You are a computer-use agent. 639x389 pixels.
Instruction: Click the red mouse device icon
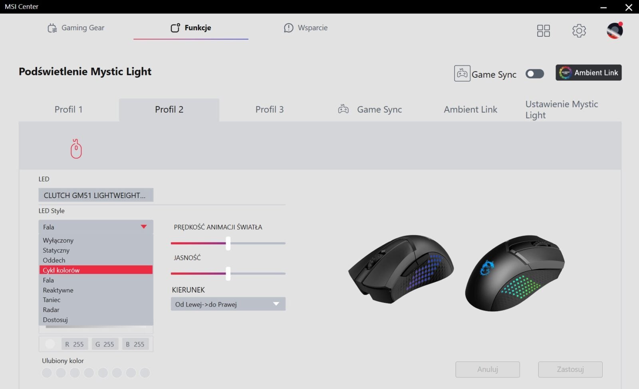(x=76, y=149)
